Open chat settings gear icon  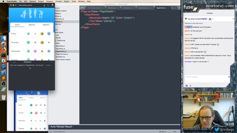[187, 86]
